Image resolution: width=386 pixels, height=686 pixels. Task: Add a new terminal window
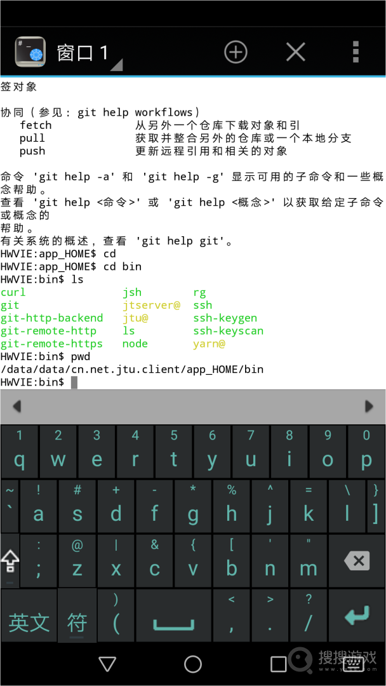(x=236, y=52)
